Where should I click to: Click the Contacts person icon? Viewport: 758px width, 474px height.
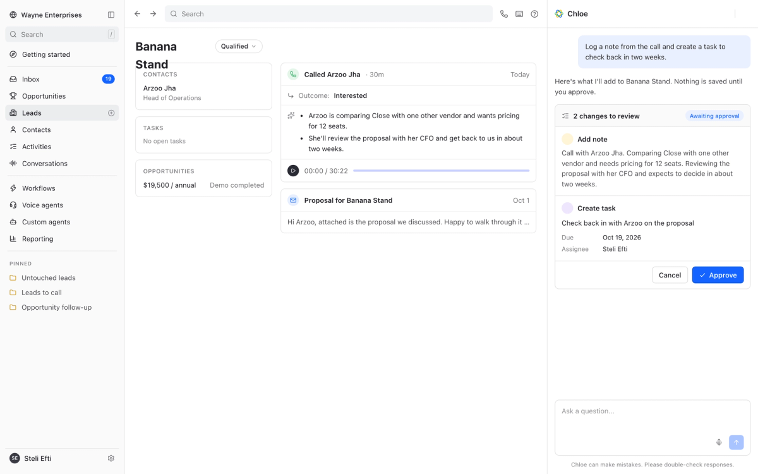(x=13, y=130)
